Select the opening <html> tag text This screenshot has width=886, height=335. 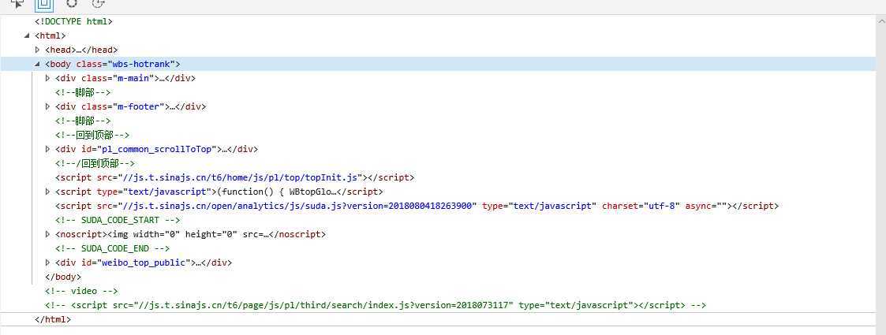click(x=50, y=35)
